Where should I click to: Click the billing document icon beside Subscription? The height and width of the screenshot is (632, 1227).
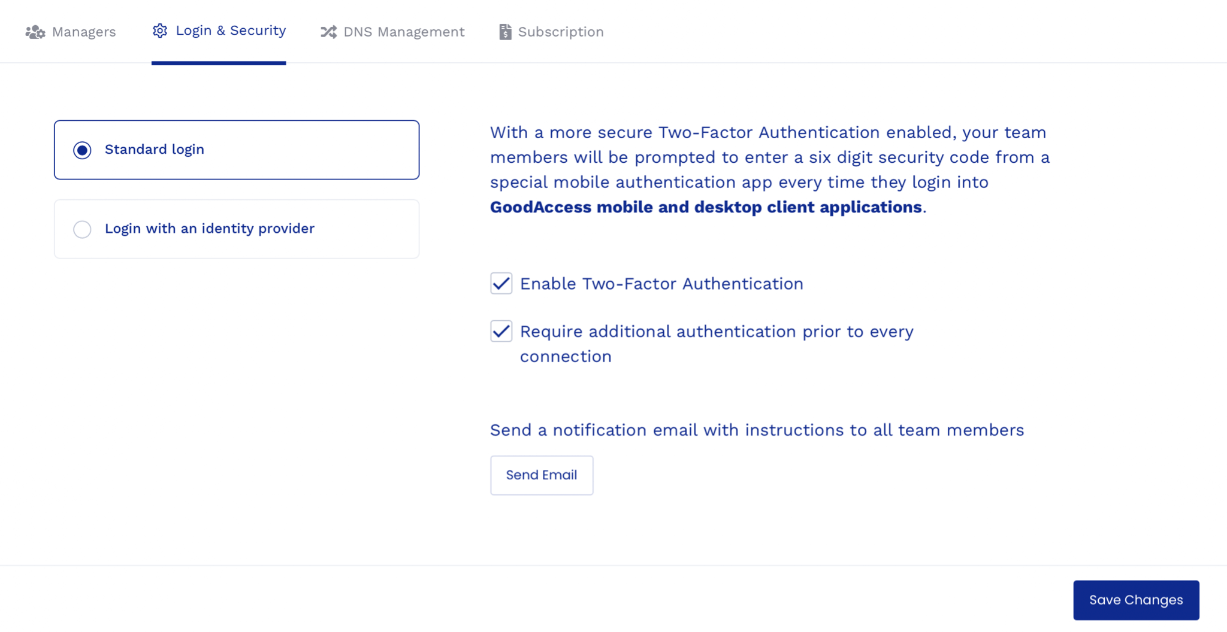(505, 32)
